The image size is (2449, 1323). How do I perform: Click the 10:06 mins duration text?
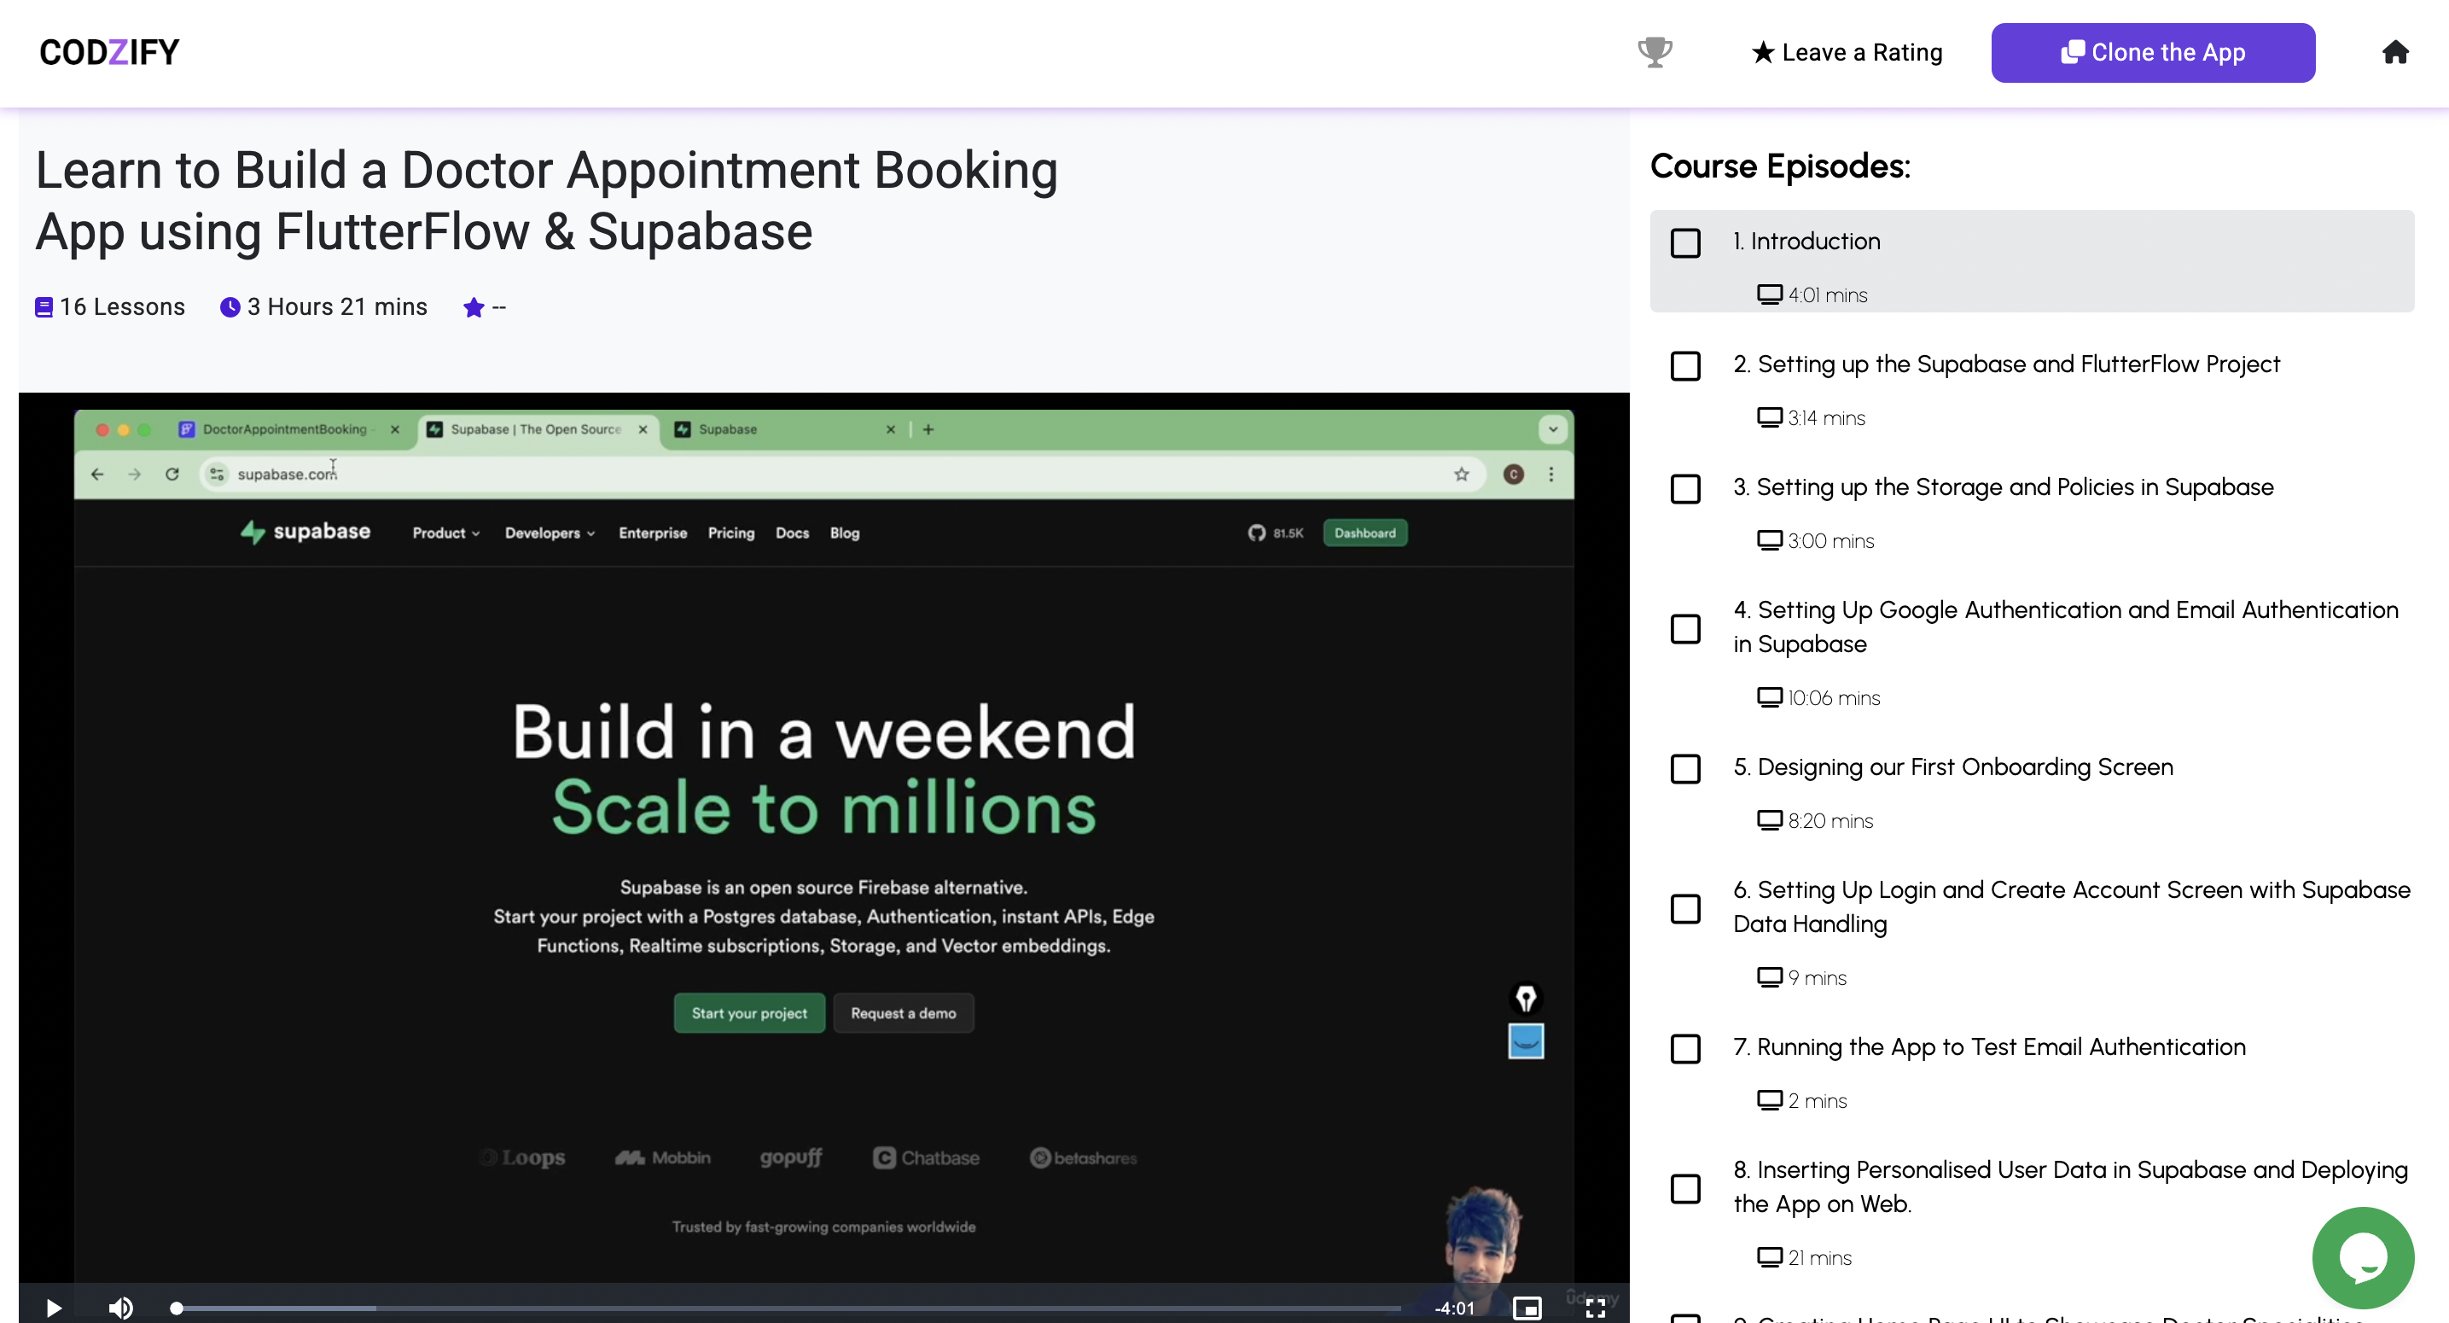tap(1833, 697)
